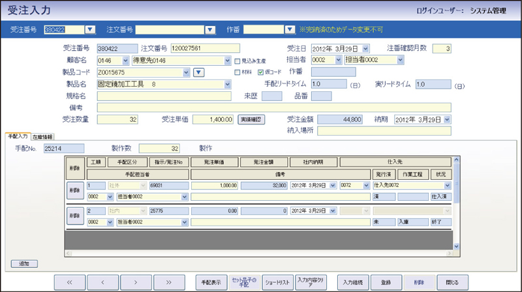This screenshot has height=292, width=522.
Task: Go to next record with > button
Action: (x=136, y=282)
